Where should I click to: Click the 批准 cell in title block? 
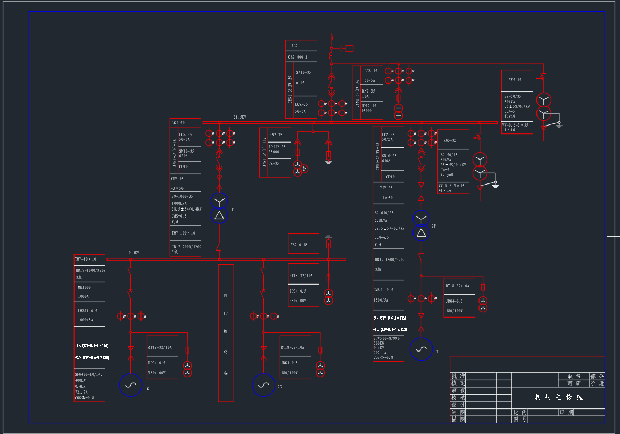[458, 376]
